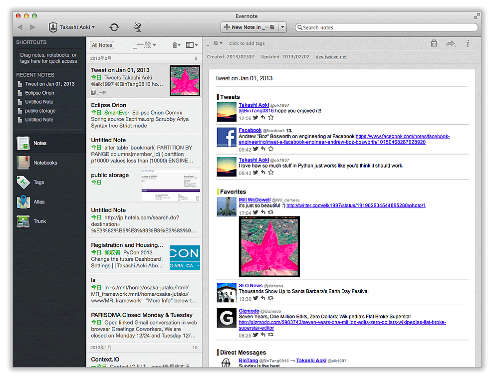The width and height of the screenshot is (493, 384).
Task: Open the list view options dropdown
Action: click(x=192, y=45)
